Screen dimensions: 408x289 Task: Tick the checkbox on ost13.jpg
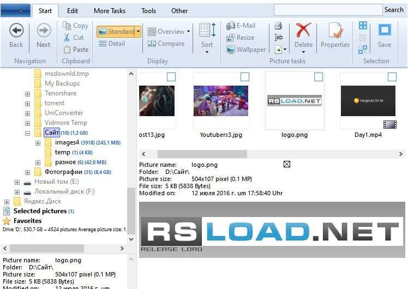point(171,77)
